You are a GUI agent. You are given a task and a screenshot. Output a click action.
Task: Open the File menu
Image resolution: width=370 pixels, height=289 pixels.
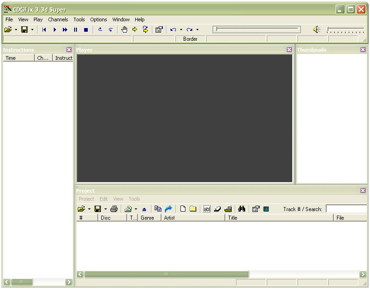9,19
